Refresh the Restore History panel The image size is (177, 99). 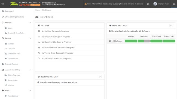[100, 77]
